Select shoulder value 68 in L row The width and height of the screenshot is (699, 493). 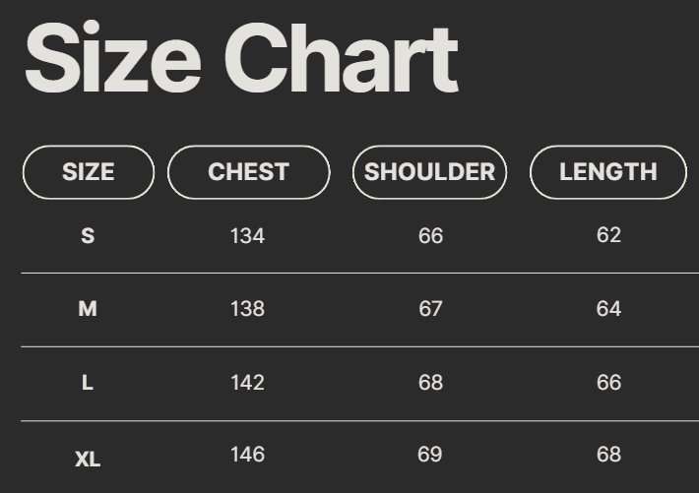pyautogui.click(x=430, y=383)
